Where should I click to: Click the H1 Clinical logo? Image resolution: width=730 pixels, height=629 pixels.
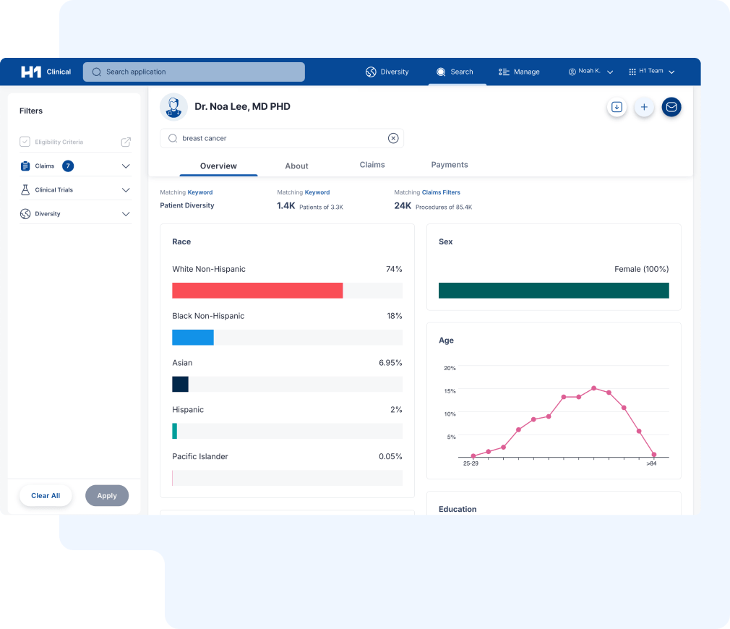point(46,72)
